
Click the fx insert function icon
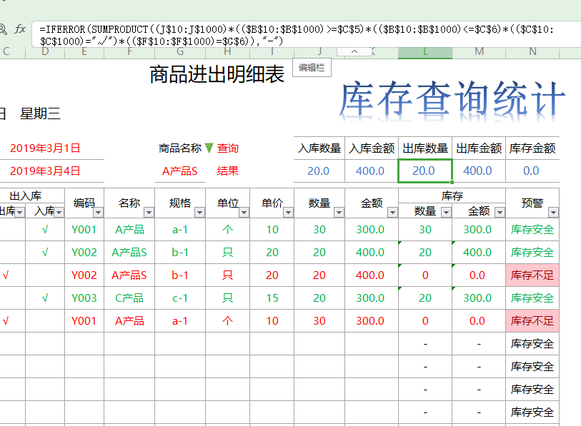(20, 29)
